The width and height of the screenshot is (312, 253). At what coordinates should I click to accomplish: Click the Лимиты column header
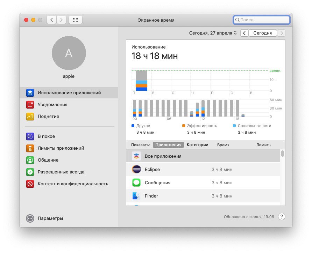click(264, 145)
